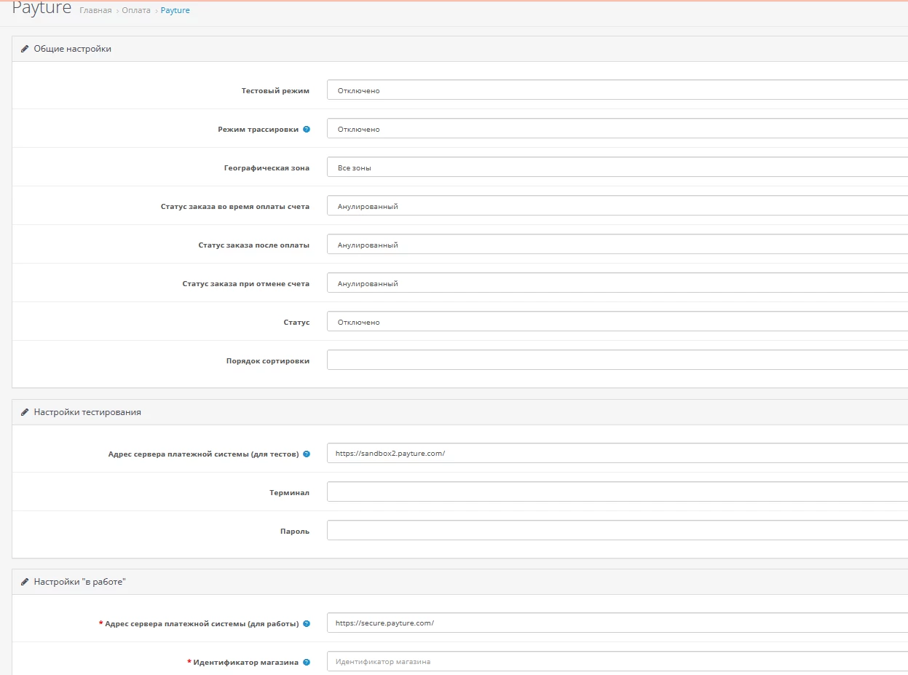Screen dimensions: 908x675
Task: Click pencil icon in Общие настройки header
Action: [25, 49]
